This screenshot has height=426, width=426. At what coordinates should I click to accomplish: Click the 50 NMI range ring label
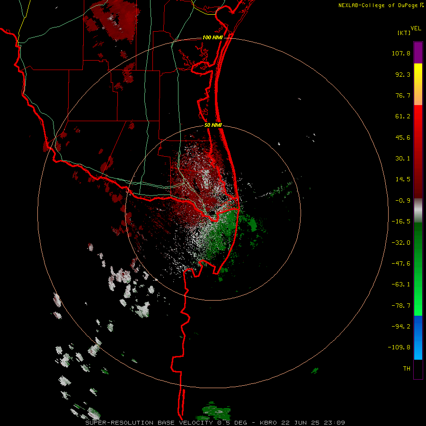point(213,125)
